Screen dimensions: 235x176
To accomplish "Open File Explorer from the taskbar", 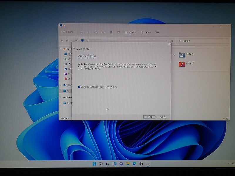I will [128, 164].
